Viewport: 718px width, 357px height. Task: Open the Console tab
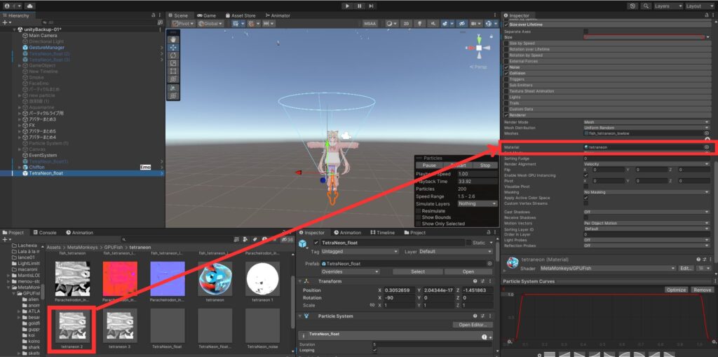pyautogui.click(x=47, y=232)
